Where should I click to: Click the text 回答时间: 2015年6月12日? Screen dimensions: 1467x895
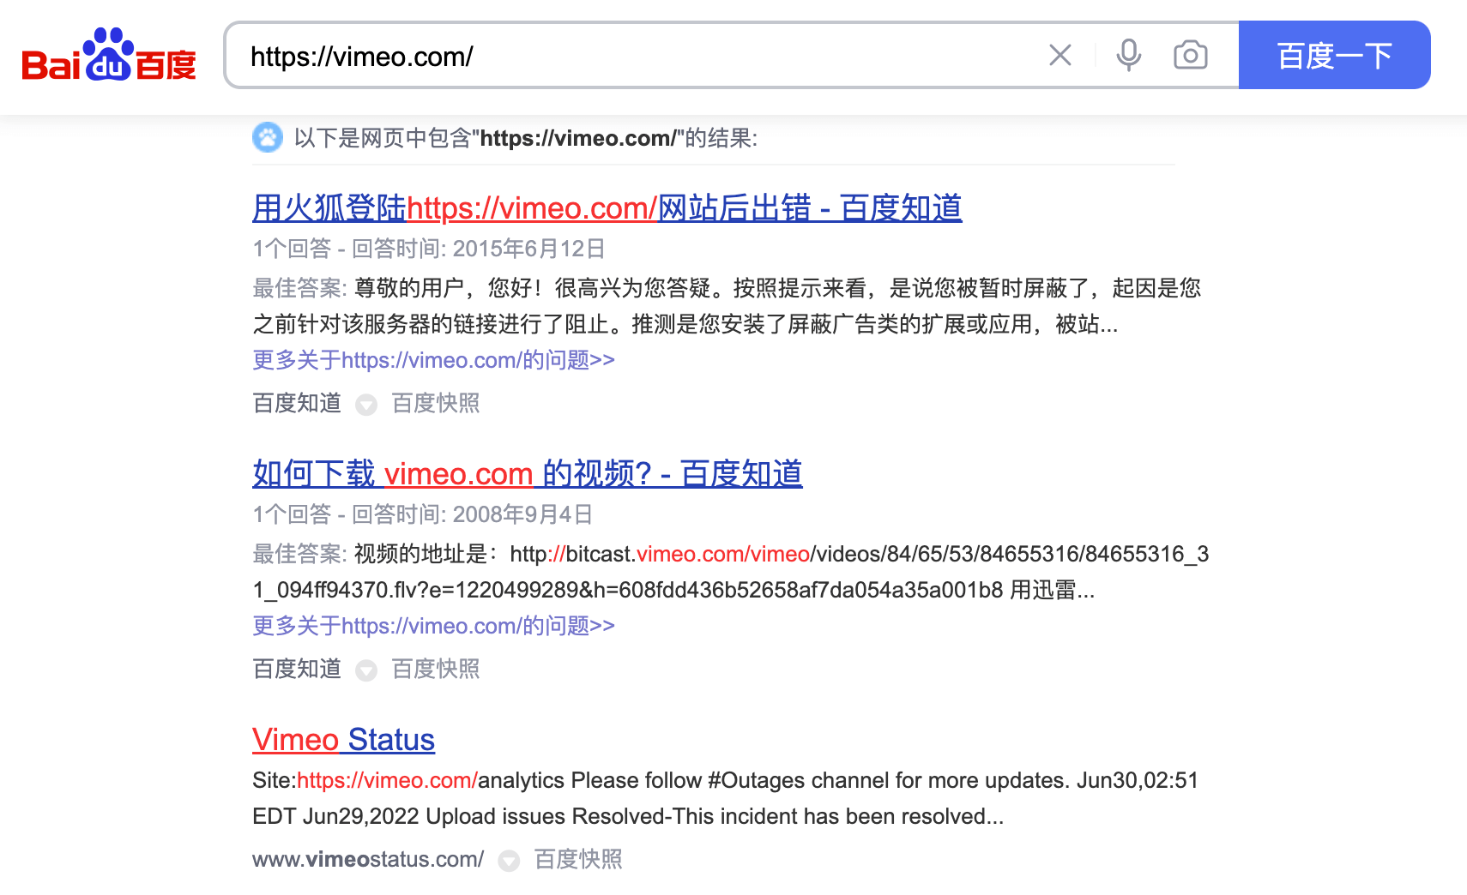point(479,249)
